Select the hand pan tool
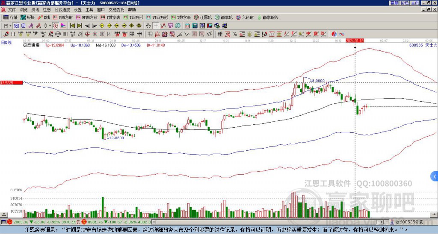The height and width of the screenshot is (234, 438). [x=148, y=26]
